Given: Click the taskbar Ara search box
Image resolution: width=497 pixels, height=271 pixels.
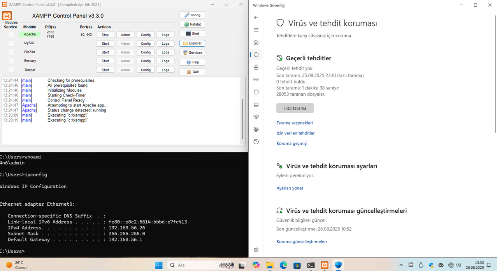Looking at the screenshot, I should tap(195, 265).
